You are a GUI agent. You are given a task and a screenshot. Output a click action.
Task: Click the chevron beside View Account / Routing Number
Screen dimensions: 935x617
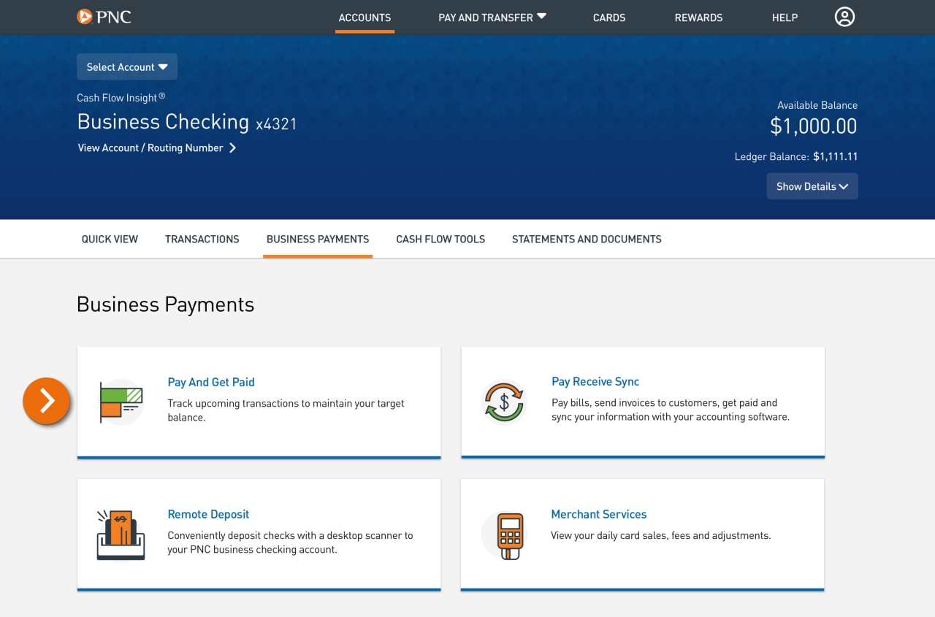coord(232,147)
